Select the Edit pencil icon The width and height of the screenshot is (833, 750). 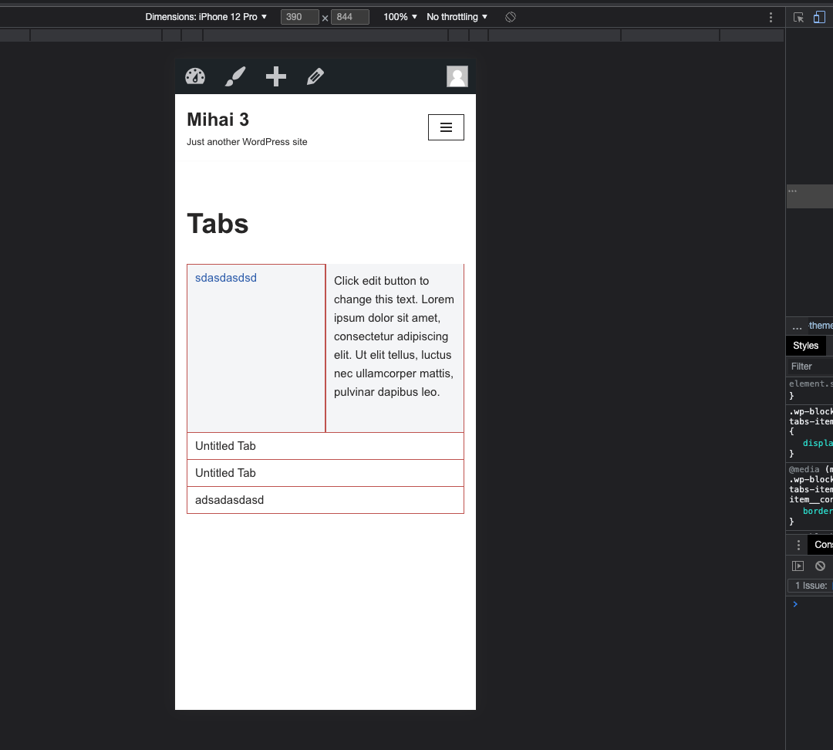(x=315, y=76)
